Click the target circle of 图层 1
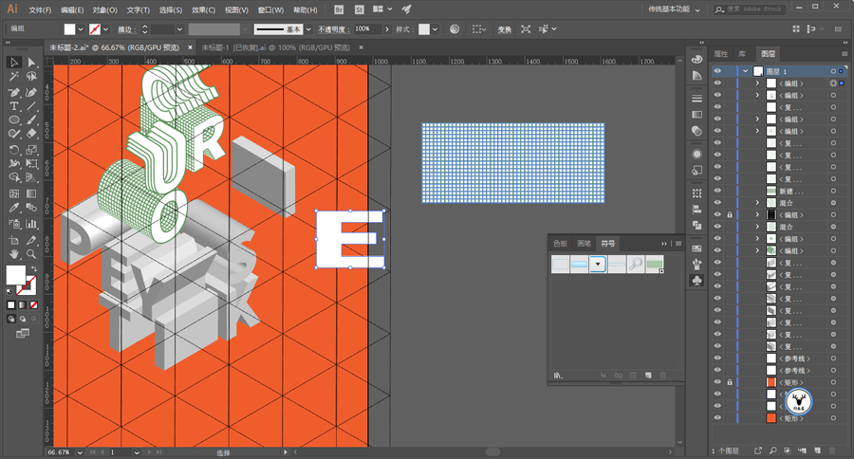 coord(833,71)
